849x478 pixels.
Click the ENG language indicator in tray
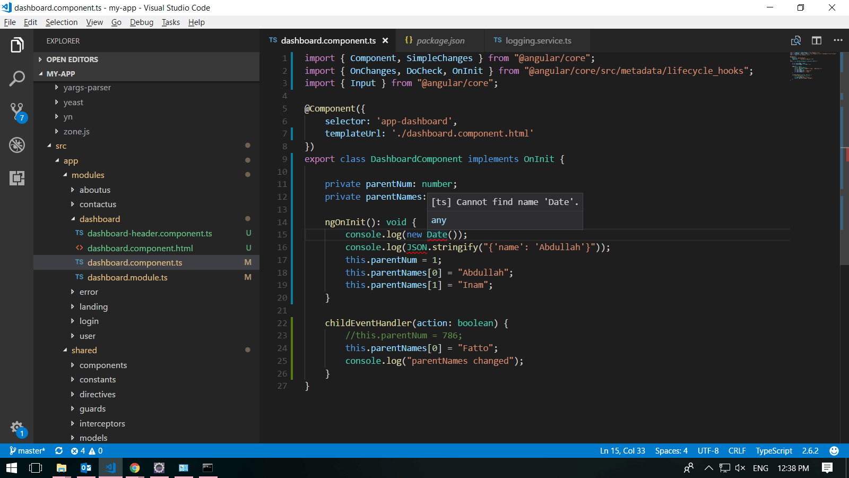(760, 468)
